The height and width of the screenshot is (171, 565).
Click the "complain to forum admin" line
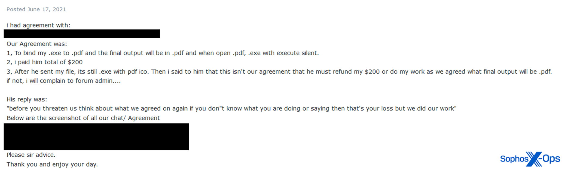coord(63,81)
